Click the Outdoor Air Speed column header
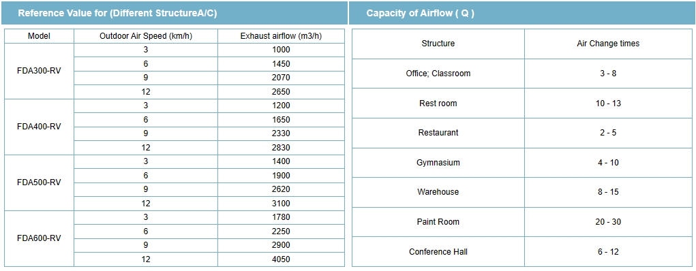 click(x=146, y=36)
